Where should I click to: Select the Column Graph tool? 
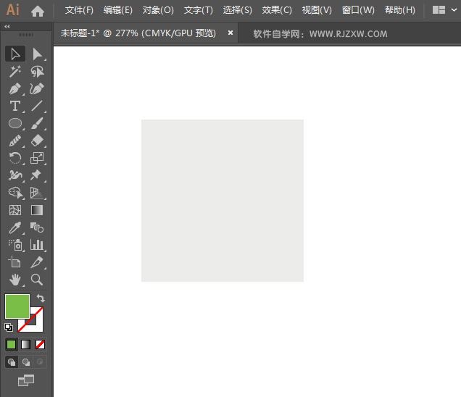[x=37, y=245]
